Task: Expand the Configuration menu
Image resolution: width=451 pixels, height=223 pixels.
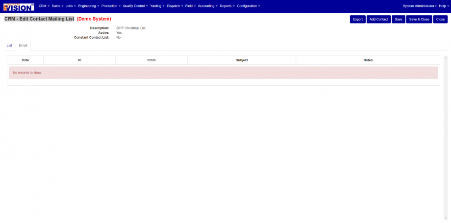Action: coord(248,6)
